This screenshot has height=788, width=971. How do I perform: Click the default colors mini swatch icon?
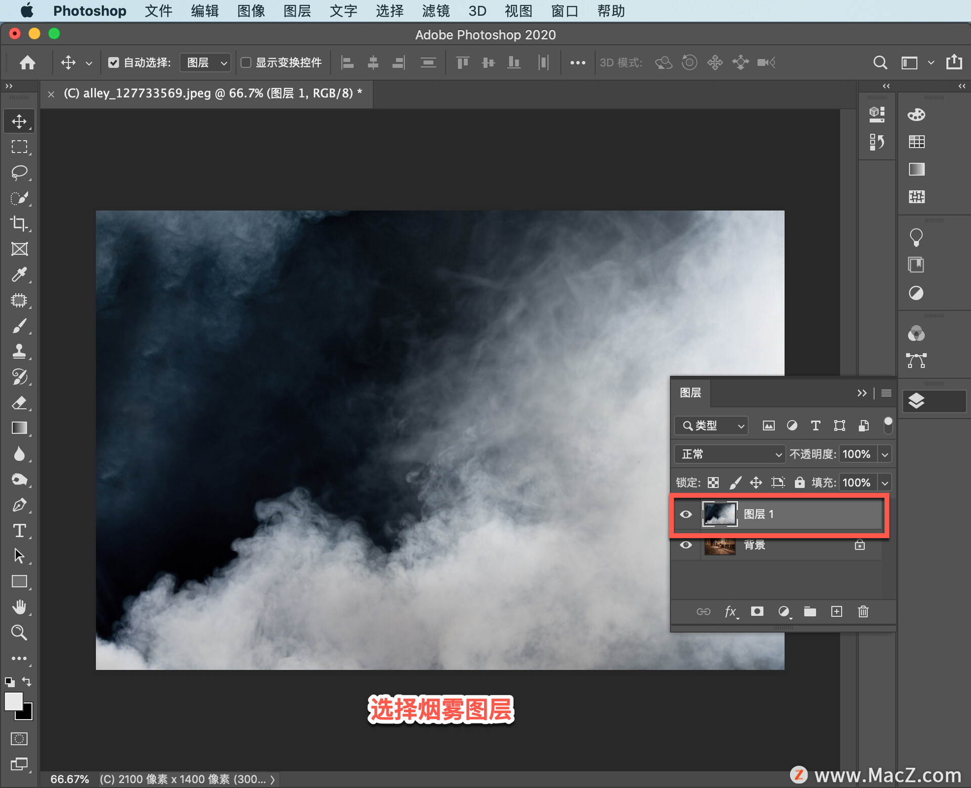9,682
